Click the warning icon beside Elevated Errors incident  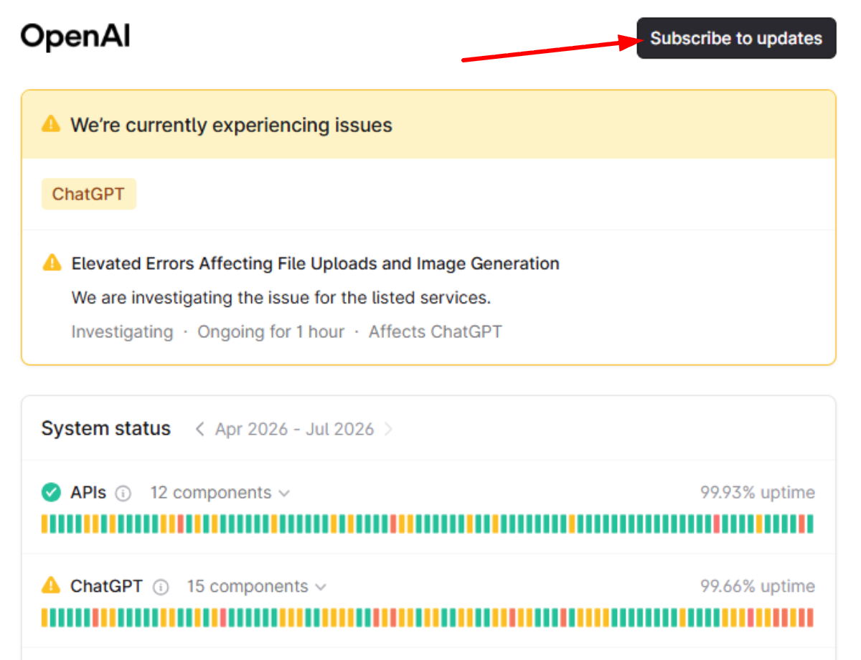[52, 263]
